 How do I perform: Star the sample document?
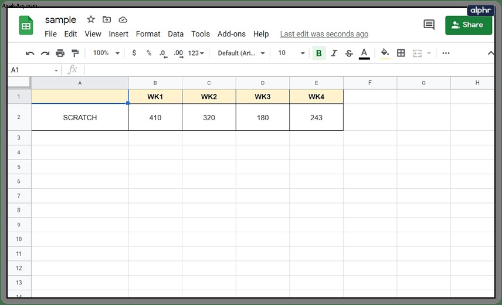pos(91,19)
